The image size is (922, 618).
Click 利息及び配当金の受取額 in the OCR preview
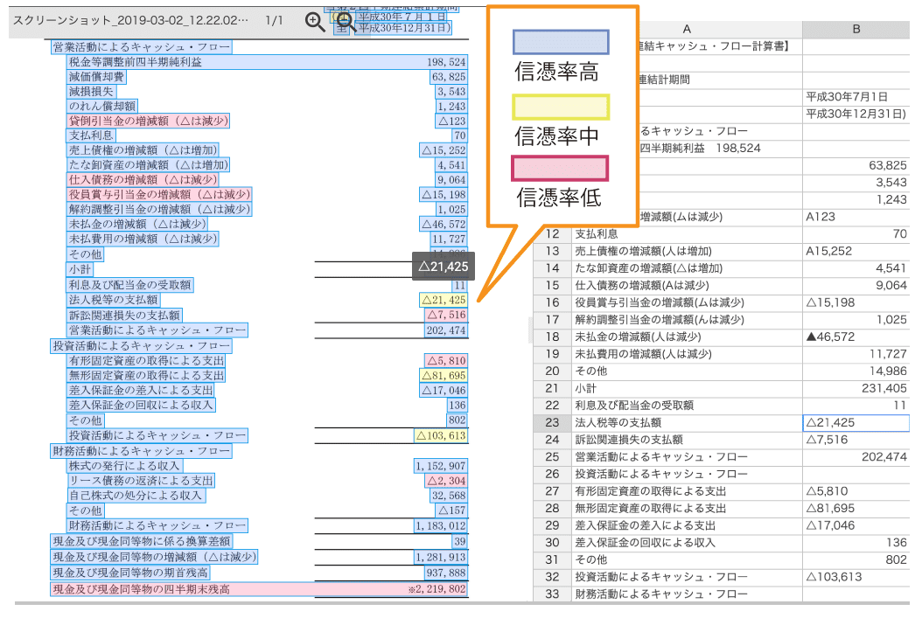click(130, 285)
